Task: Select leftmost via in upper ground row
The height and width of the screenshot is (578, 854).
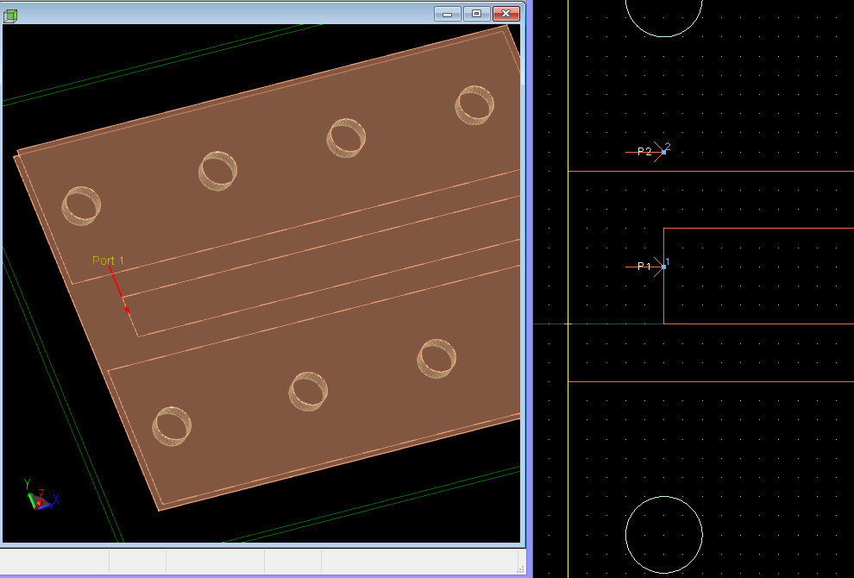Action: [81, 206]
